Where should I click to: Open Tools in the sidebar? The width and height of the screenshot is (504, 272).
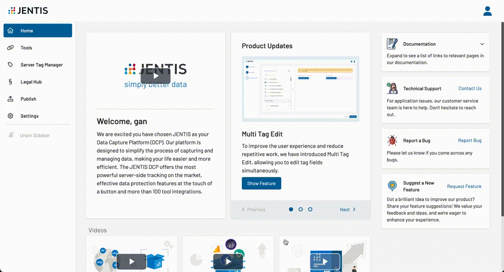(x=38, y=48)
